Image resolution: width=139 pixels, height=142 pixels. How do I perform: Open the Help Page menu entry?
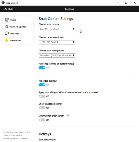[x=18, y=33]
